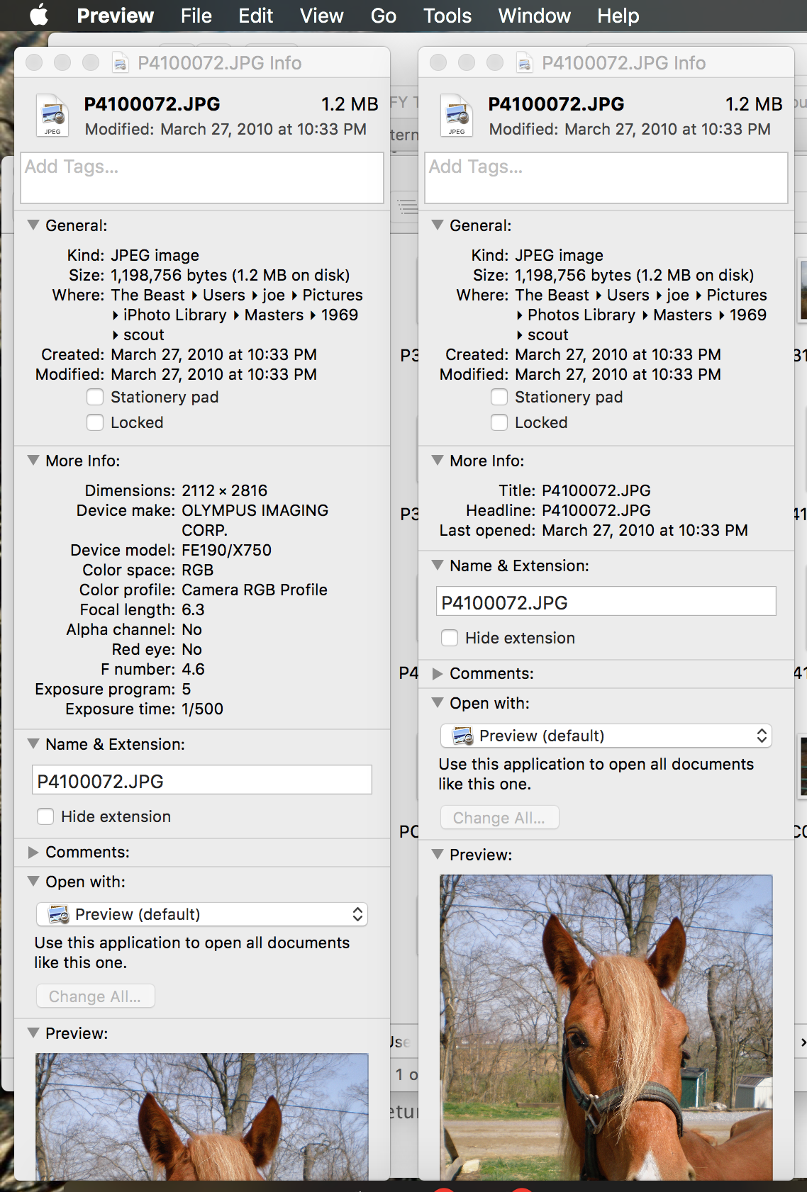Click the title bar document icon of left Info window
Viewport: 807px width, 1192px height.
(x=121, y=63)
